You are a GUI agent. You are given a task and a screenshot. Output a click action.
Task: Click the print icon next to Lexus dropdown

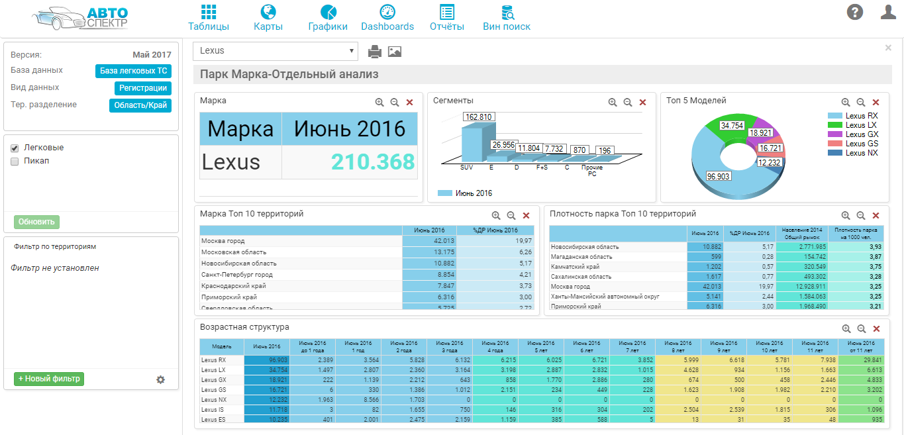375,52
